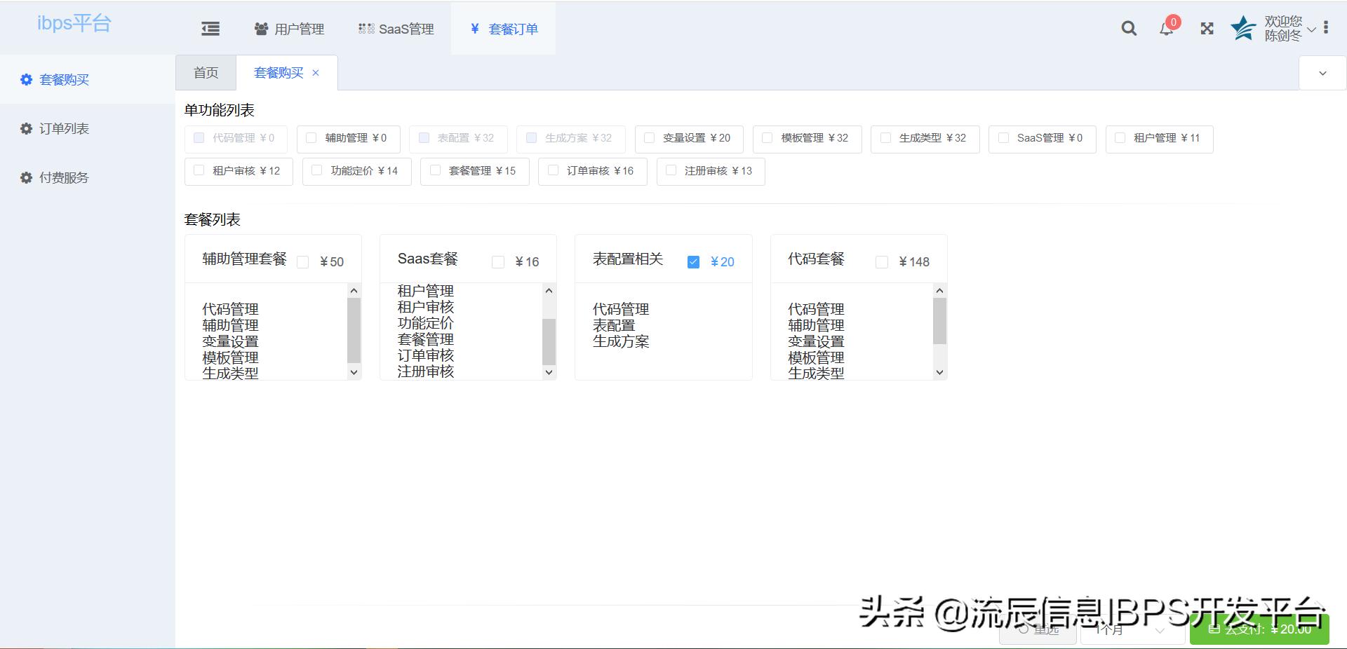The width and height of the screenshot is (1347, 649).
Task: Open the 1个月 duration dropdown
Action: (1131, 630)
